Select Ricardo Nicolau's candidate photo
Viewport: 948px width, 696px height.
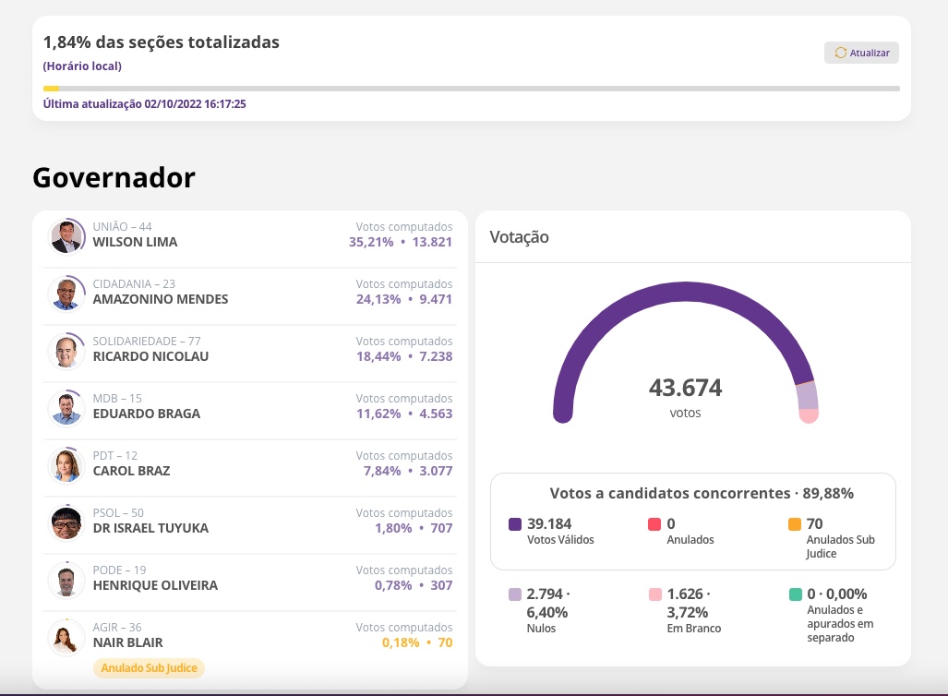[x=66, y=351]
